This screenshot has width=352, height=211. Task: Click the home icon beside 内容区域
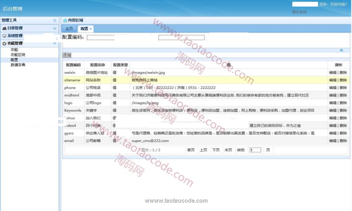[65, 20]
